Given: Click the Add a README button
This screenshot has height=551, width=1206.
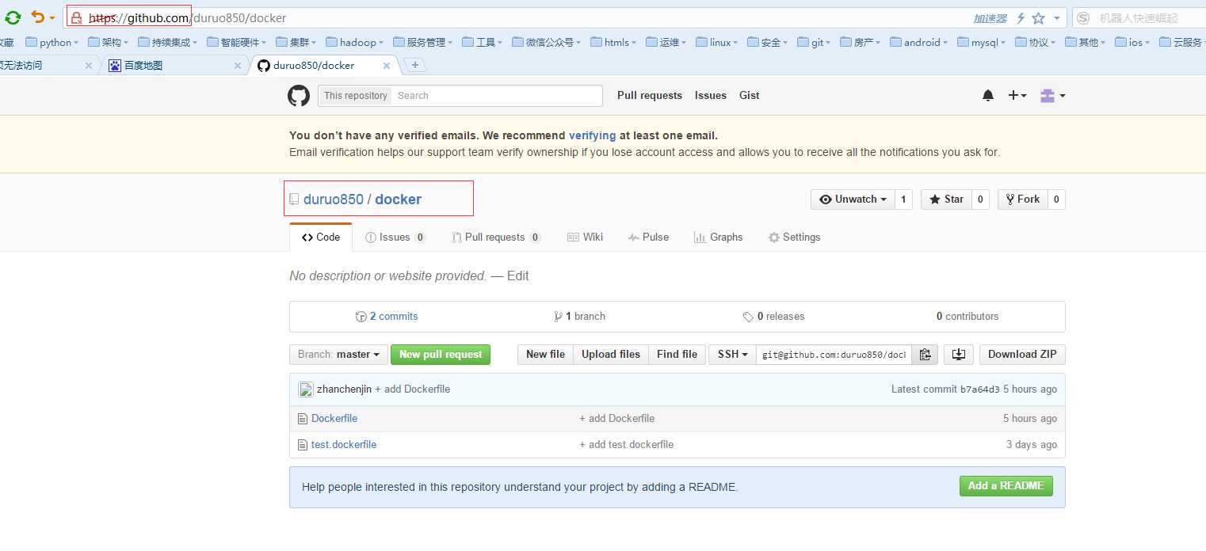Looking at the screenshot, I should pos(1006,486).
